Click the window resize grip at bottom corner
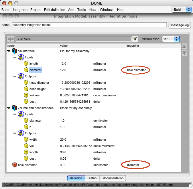The image size is (193, 189). pos(191,187)
